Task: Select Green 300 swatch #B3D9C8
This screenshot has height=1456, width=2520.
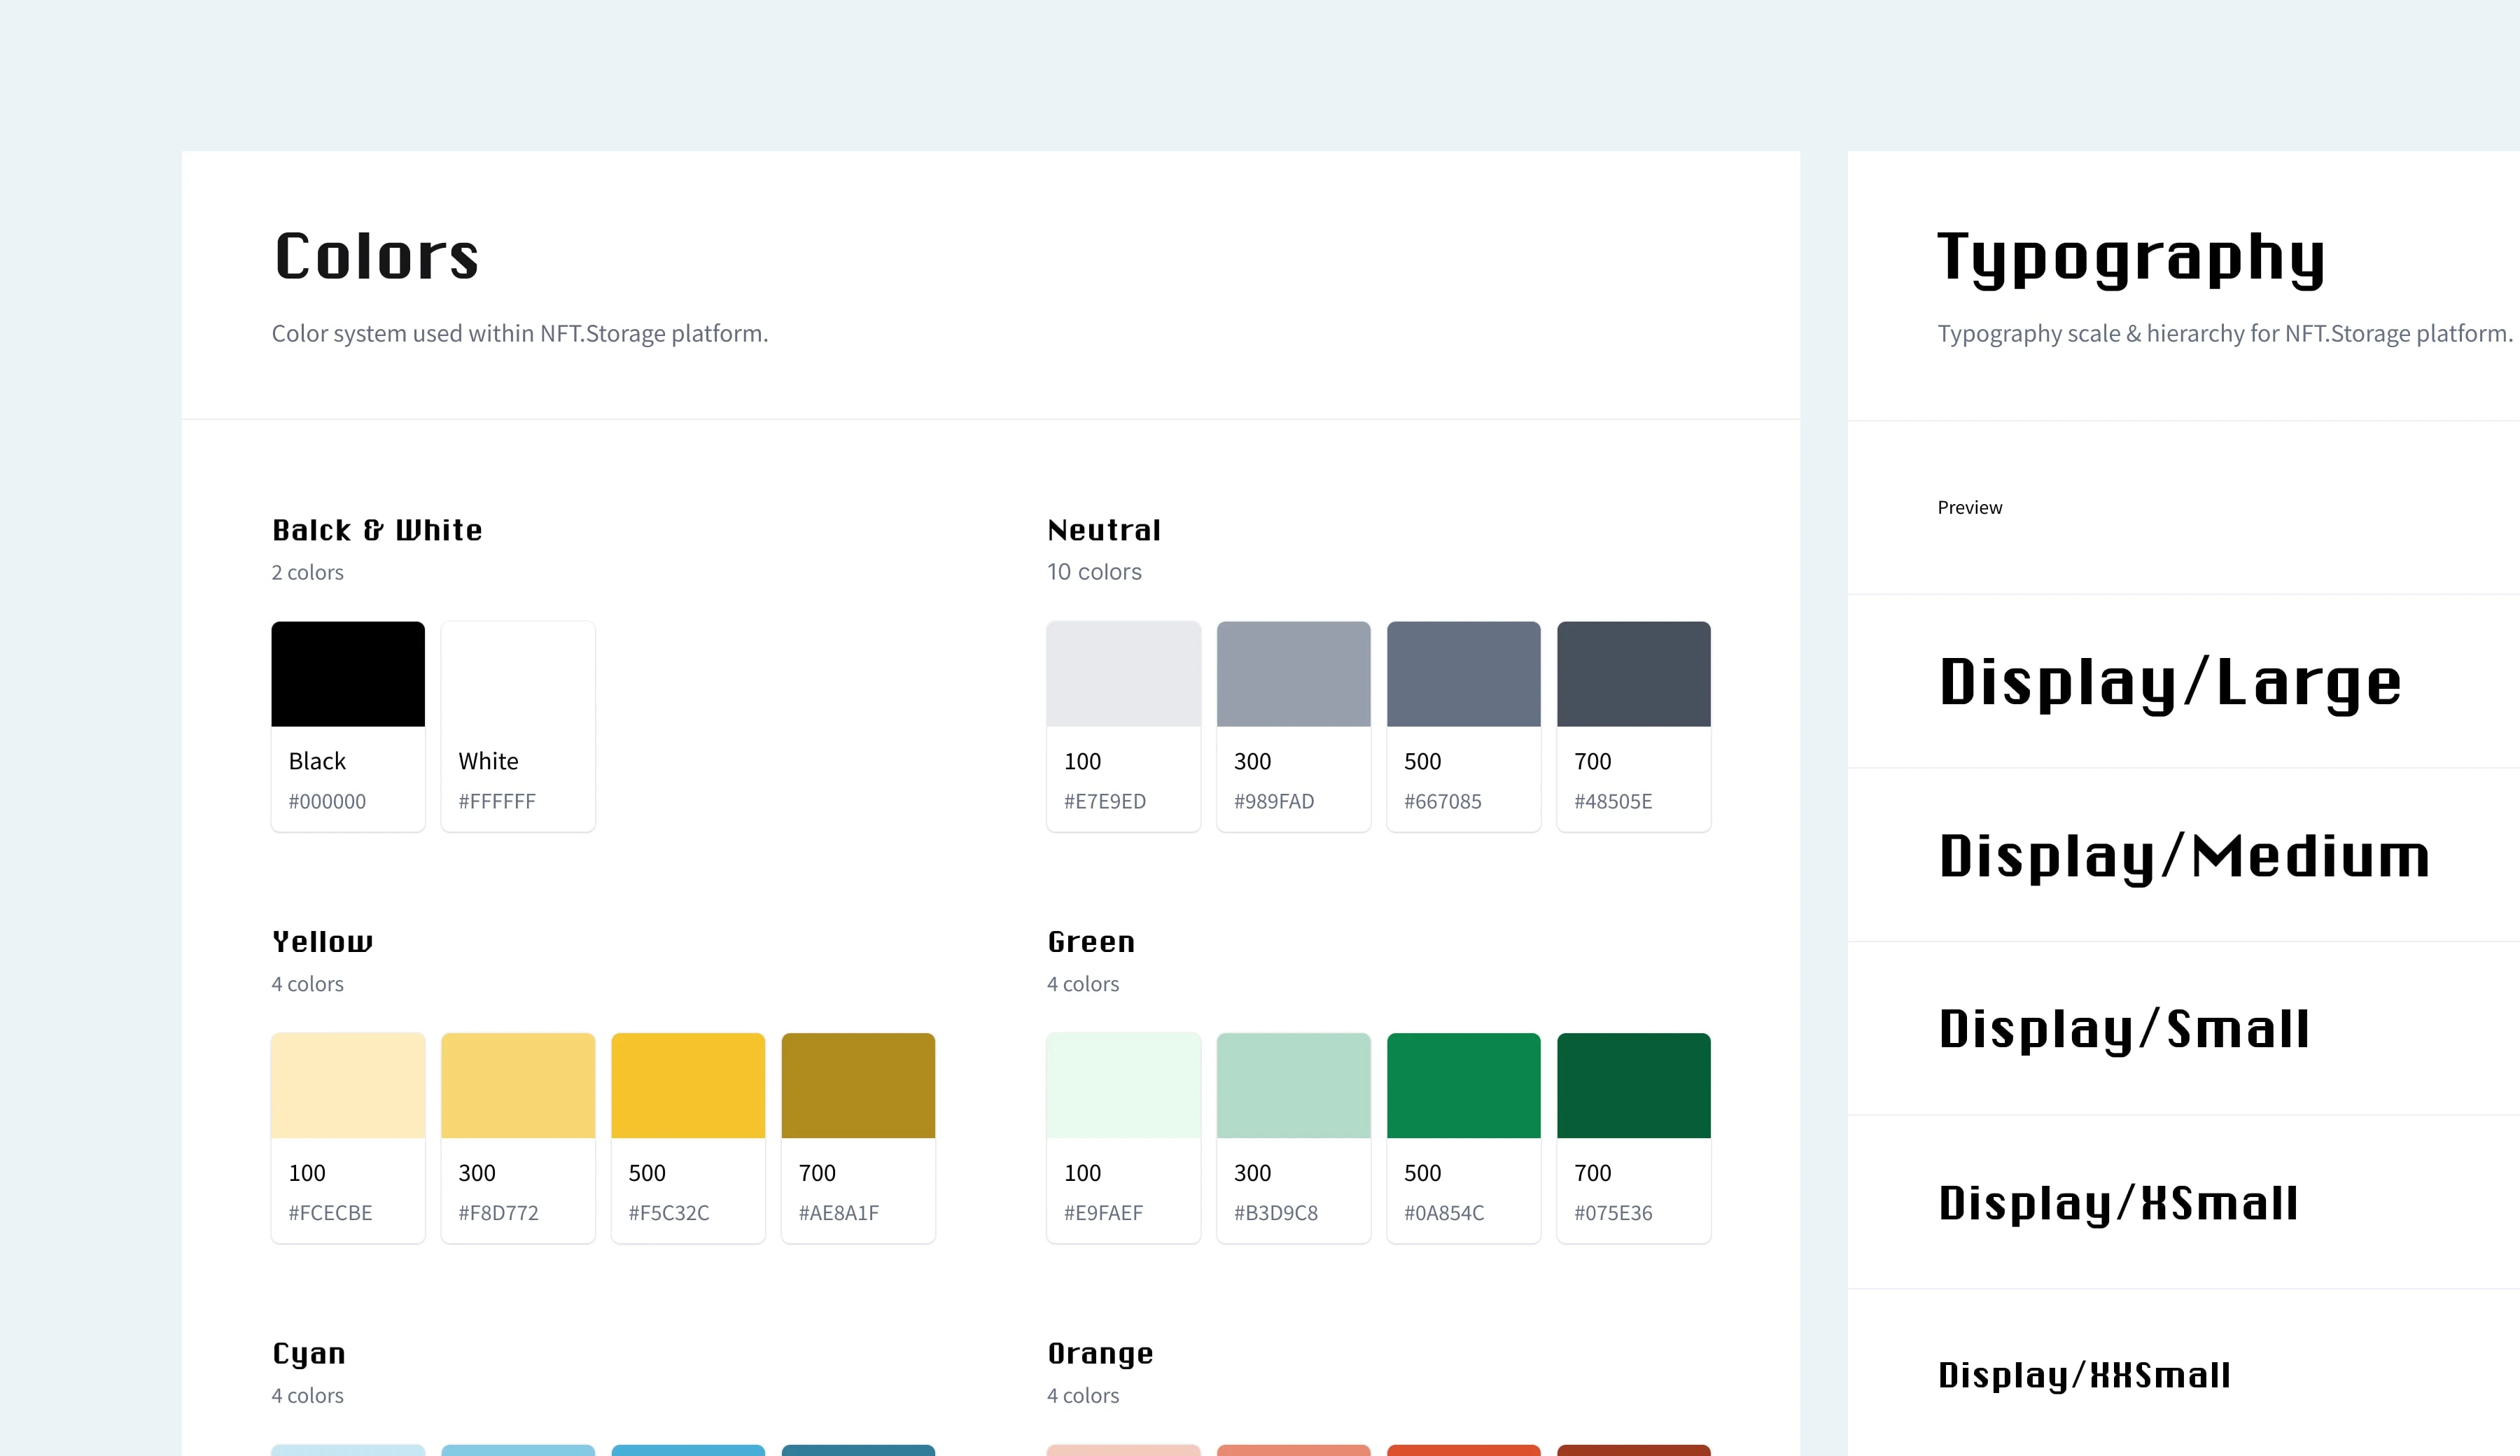Action: [1293, 1138]
